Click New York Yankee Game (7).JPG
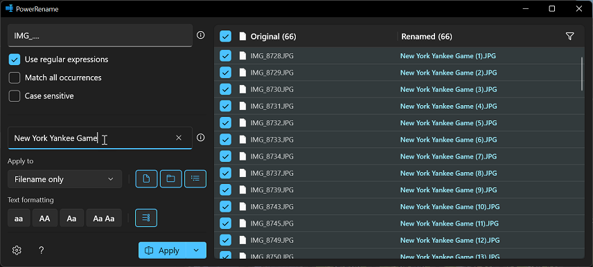The width and height of the screenshot is (593, 267). tap(448, 156)
